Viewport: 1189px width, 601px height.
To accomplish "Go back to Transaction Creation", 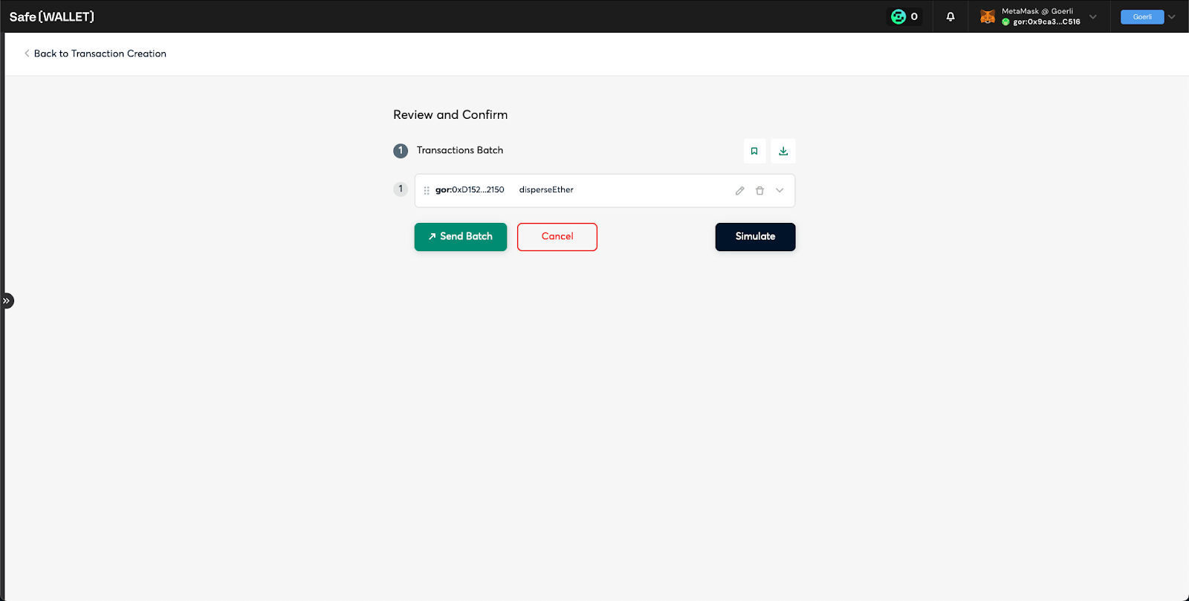I will [95, 53].
